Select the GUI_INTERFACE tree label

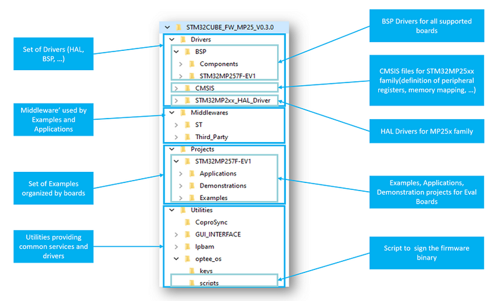click(x=218, y=235)
